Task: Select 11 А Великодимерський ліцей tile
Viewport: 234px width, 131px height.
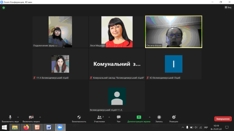Action: [x=60, y=64]
